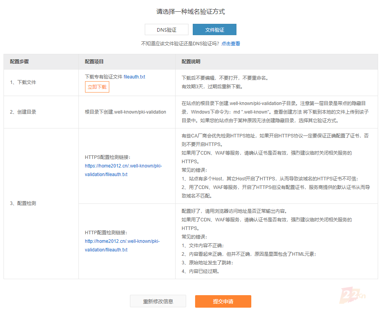Select the 3、配置检测 step cell
The width and height of the screenshot is (382, 310).
23,203
